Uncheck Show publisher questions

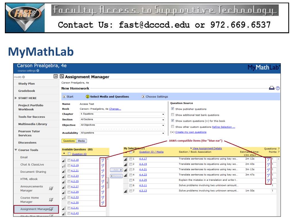point(173,109)
